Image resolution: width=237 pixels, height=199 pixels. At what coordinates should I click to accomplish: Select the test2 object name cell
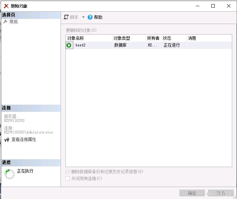pos(80,45)
